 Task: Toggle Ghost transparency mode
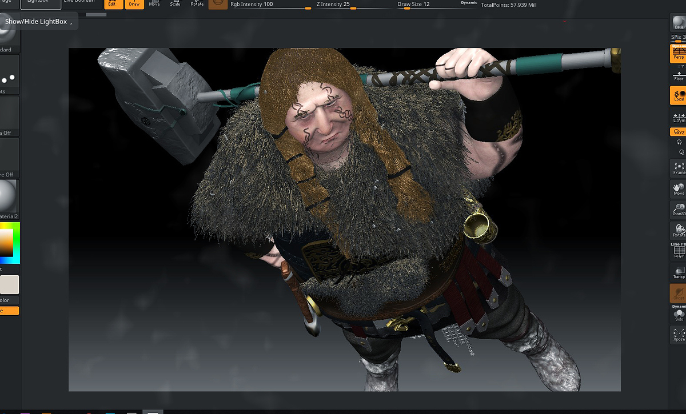point(679,293)
